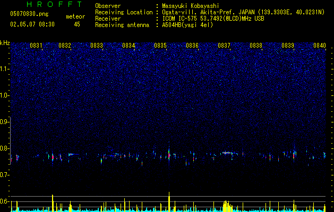The width and height of the screenshot is (334, 212).
Task: Click the long echo trace near 0837
Action: 229,153
